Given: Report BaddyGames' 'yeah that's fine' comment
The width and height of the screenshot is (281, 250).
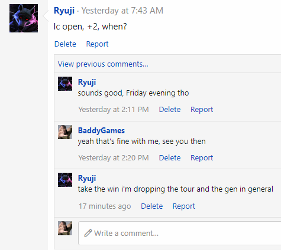Looking at the screenshot, I should tap(202, 158).
